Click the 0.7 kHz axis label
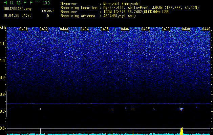Screen dimensions: 213x135 3,111
